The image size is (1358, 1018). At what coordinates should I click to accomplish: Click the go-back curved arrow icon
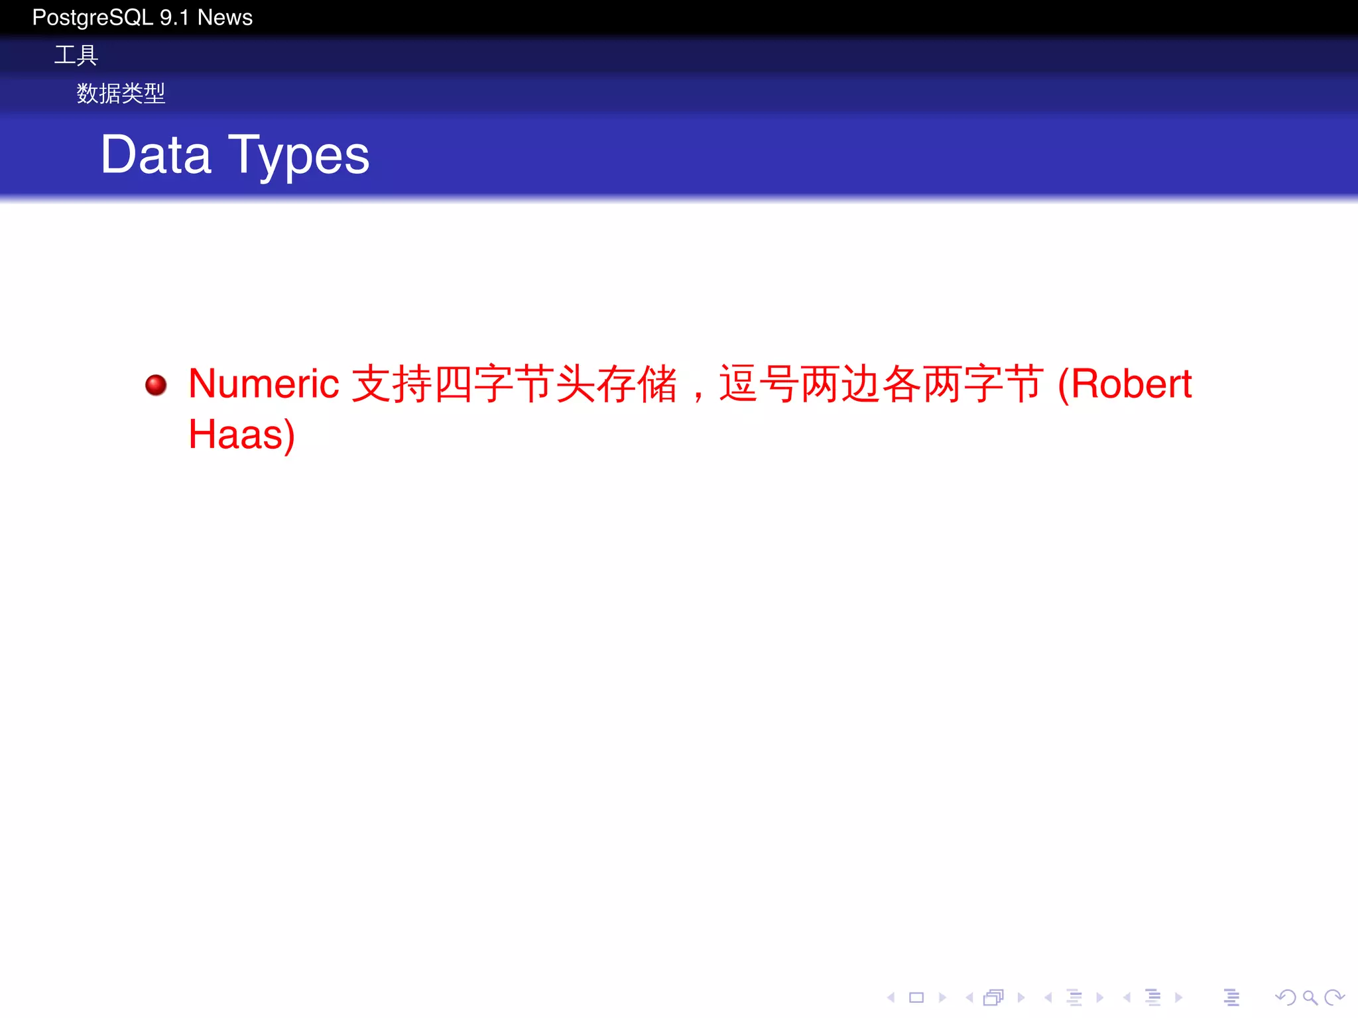(x=1286, y=997)
